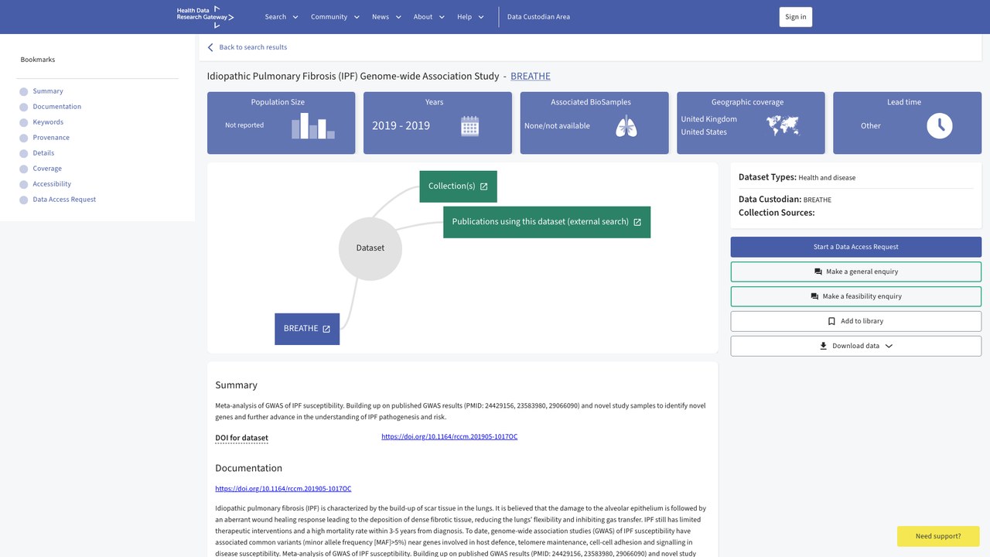Viewport: 990px width, 557px height.
Task: Click the Geographic coverage world map icon
Action: 783,125
